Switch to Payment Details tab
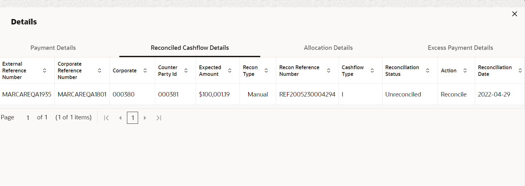Viewport: 525px width, 186px height. tap(53, 48)
